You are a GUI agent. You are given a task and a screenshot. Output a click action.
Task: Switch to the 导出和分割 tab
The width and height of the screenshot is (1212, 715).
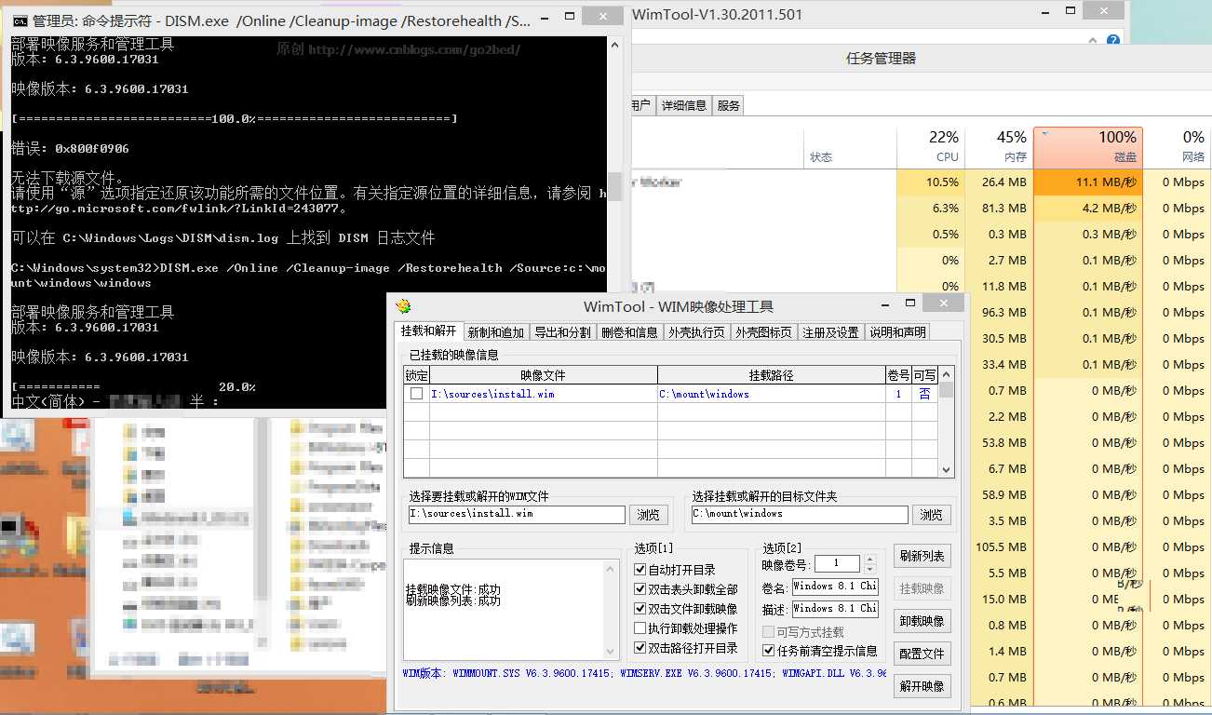pos(562,332)
